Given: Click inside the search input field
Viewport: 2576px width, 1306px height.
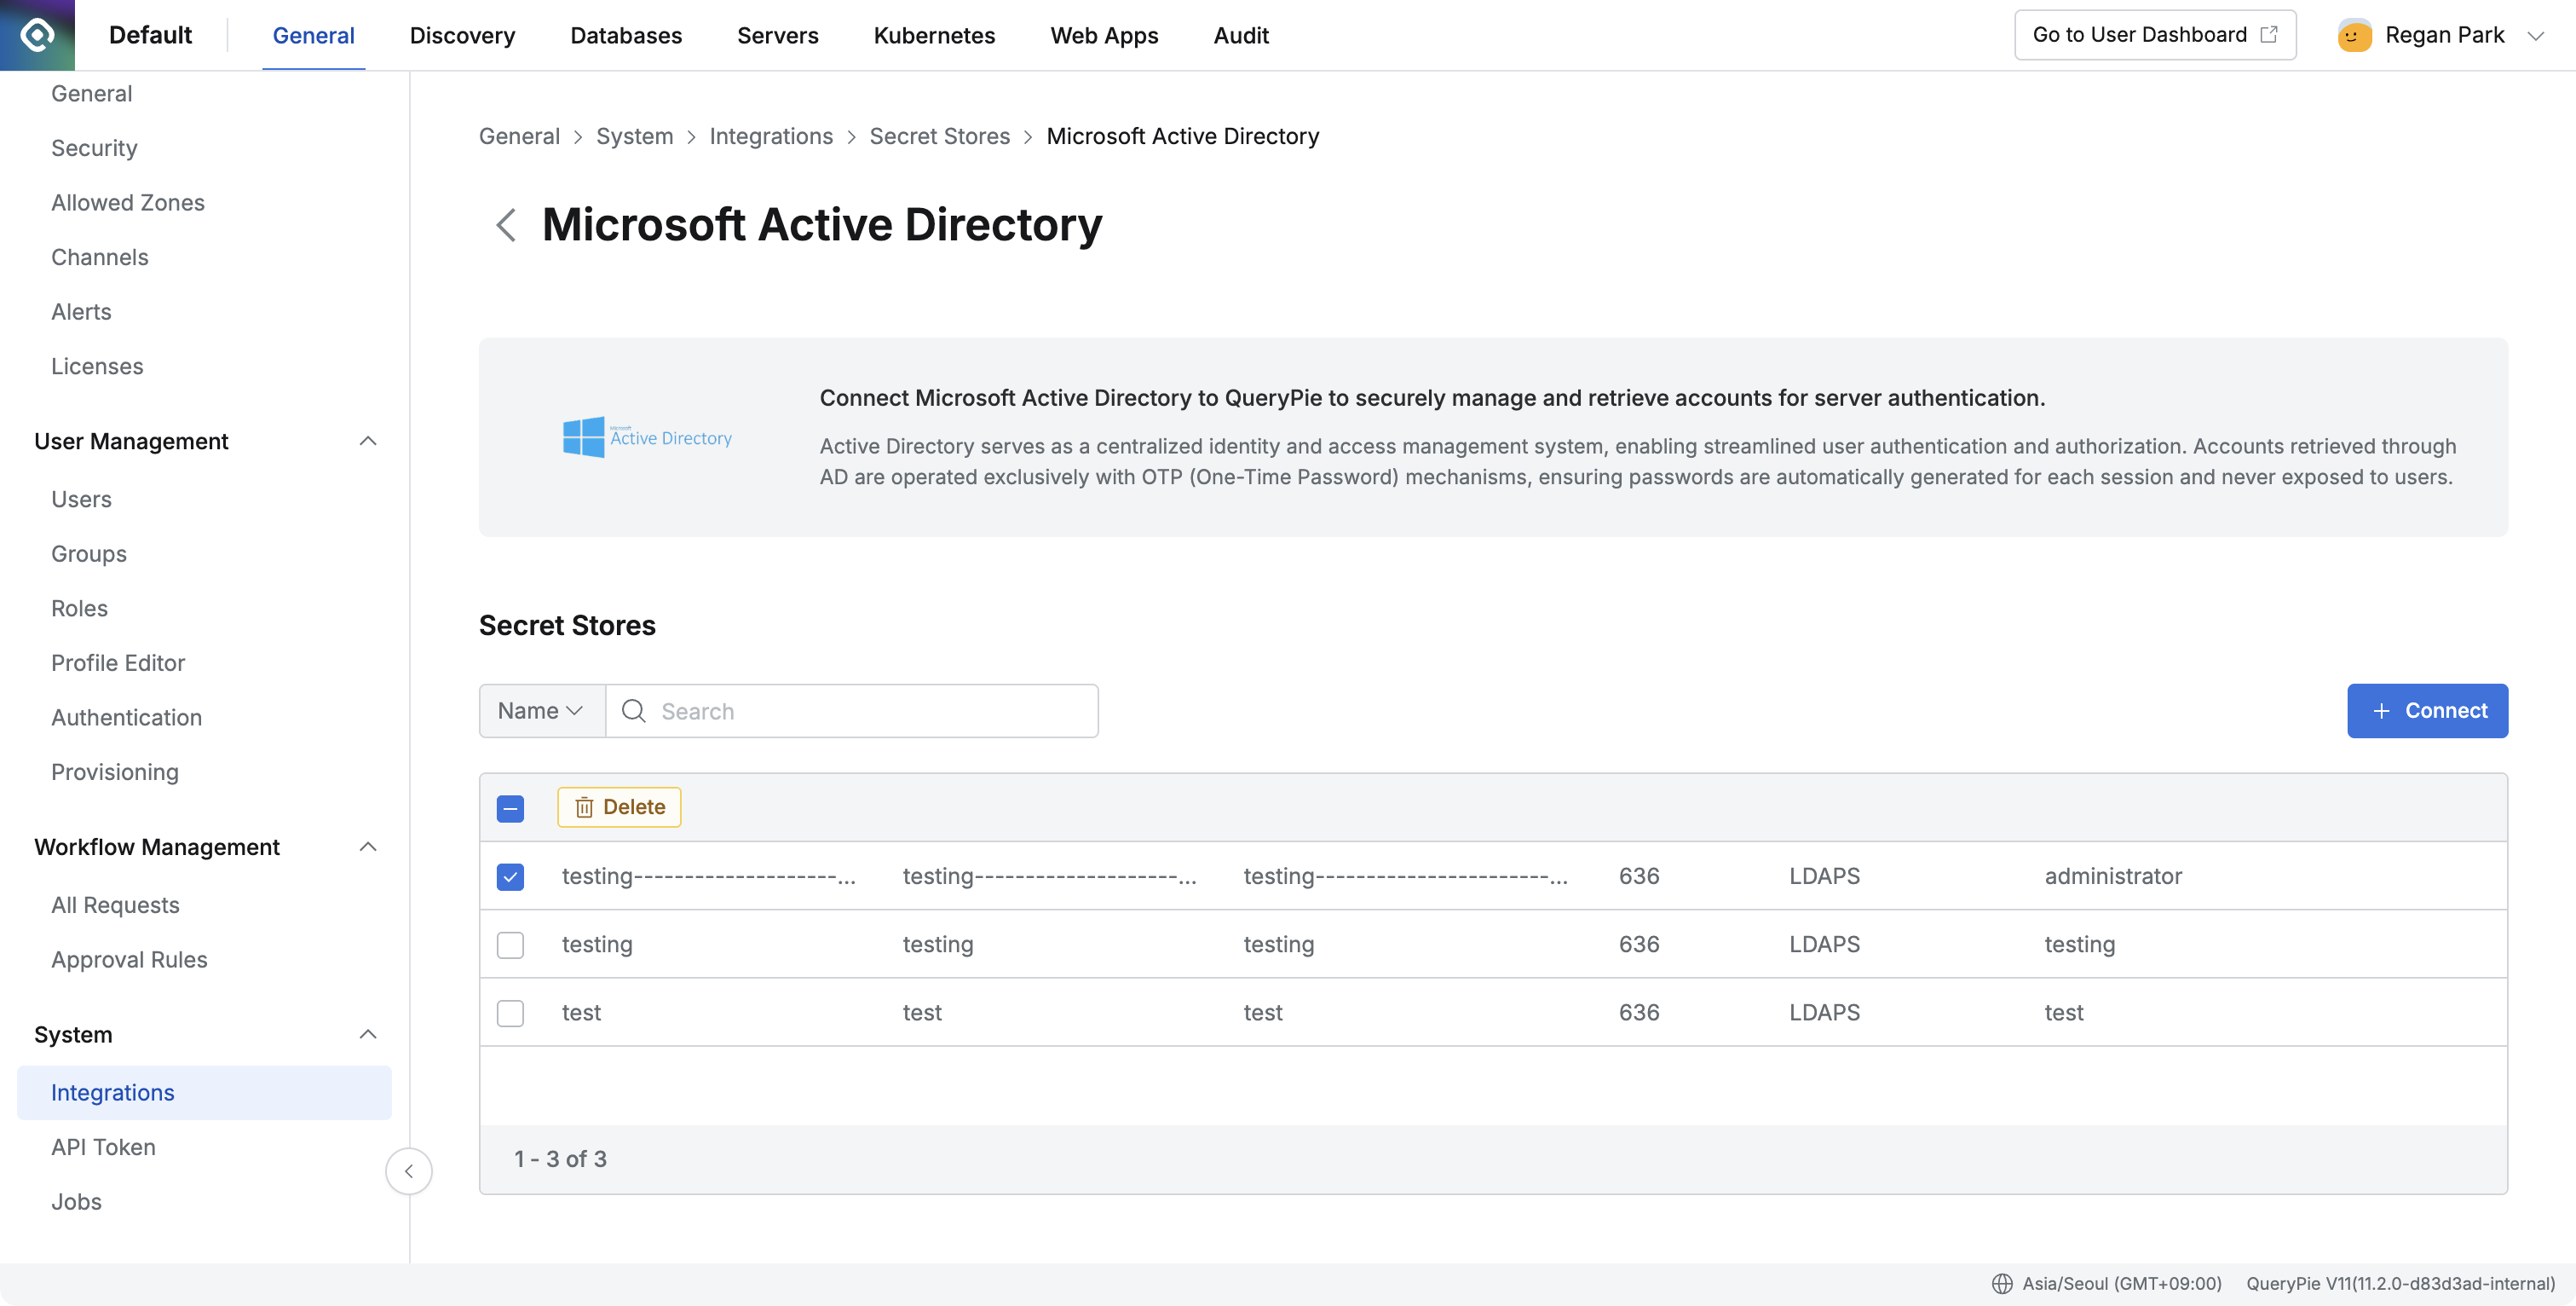Looking at the screenshot, I should click(x=850, y=711).
